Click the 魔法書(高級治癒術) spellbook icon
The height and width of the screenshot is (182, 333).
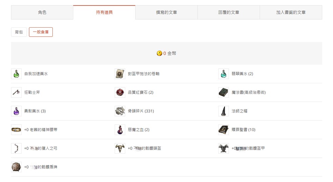tap(223, 92)
